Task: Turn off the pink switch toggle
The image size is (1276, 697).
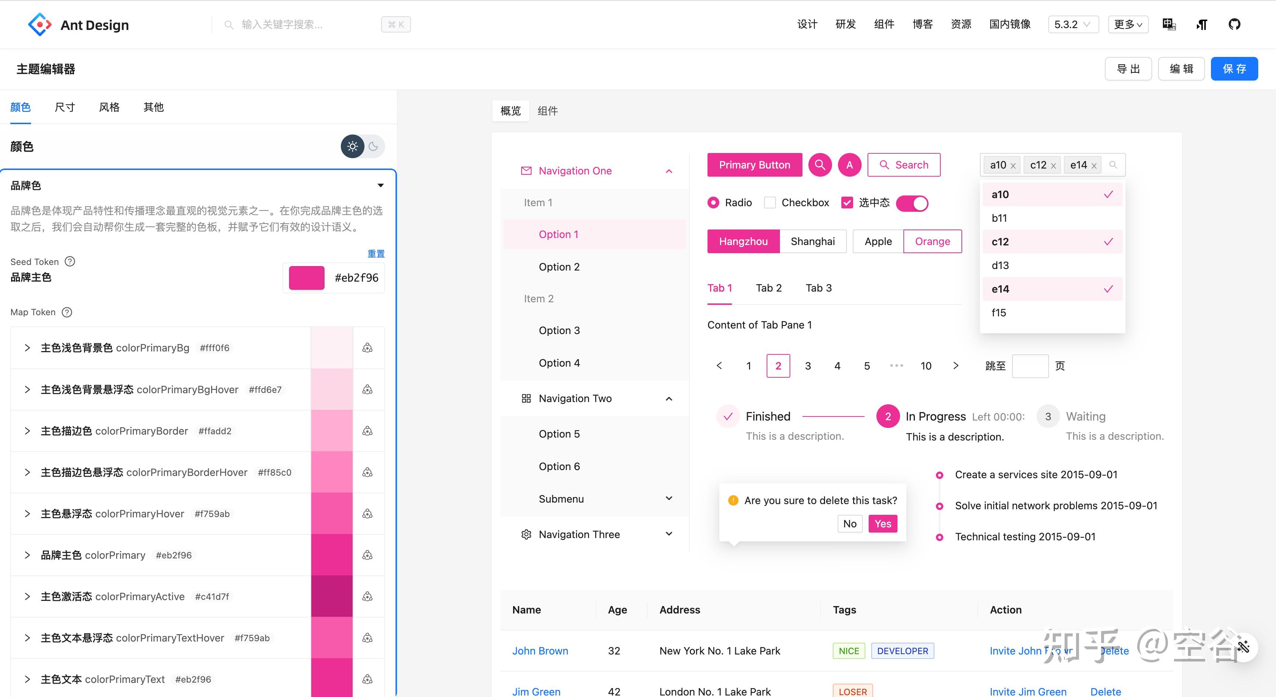Action: click(x=912, y=203)
